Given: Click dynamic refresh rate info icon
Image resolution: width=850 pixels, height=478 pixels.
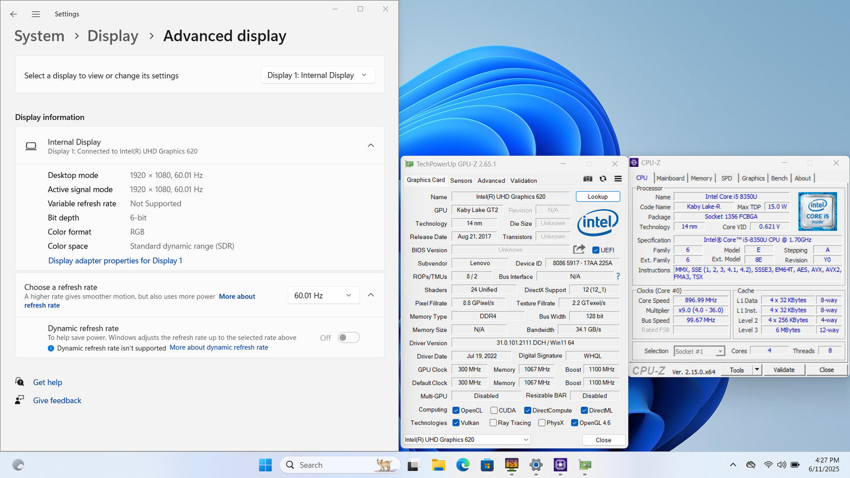Looking at the screenshot, I should (x=51, y=348).
